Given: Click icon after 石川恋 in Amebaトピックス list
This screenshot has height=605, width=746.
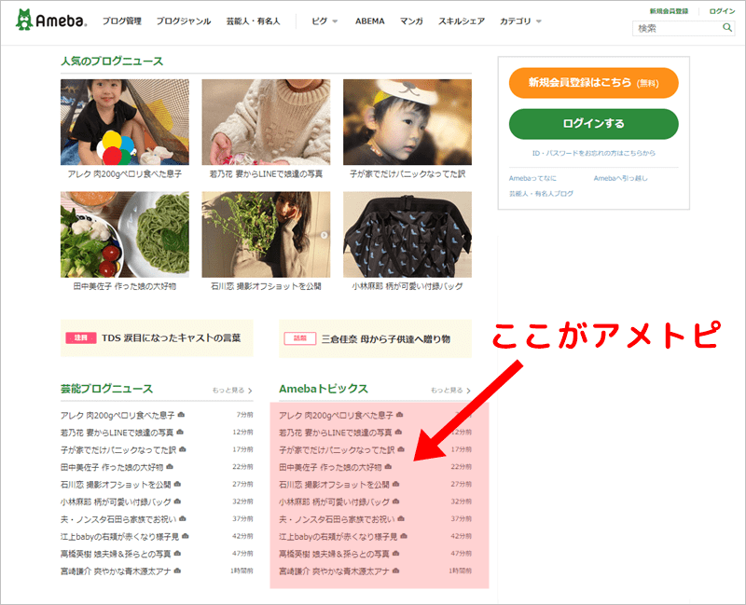Looking at the screenshot, I should (395, 484).
